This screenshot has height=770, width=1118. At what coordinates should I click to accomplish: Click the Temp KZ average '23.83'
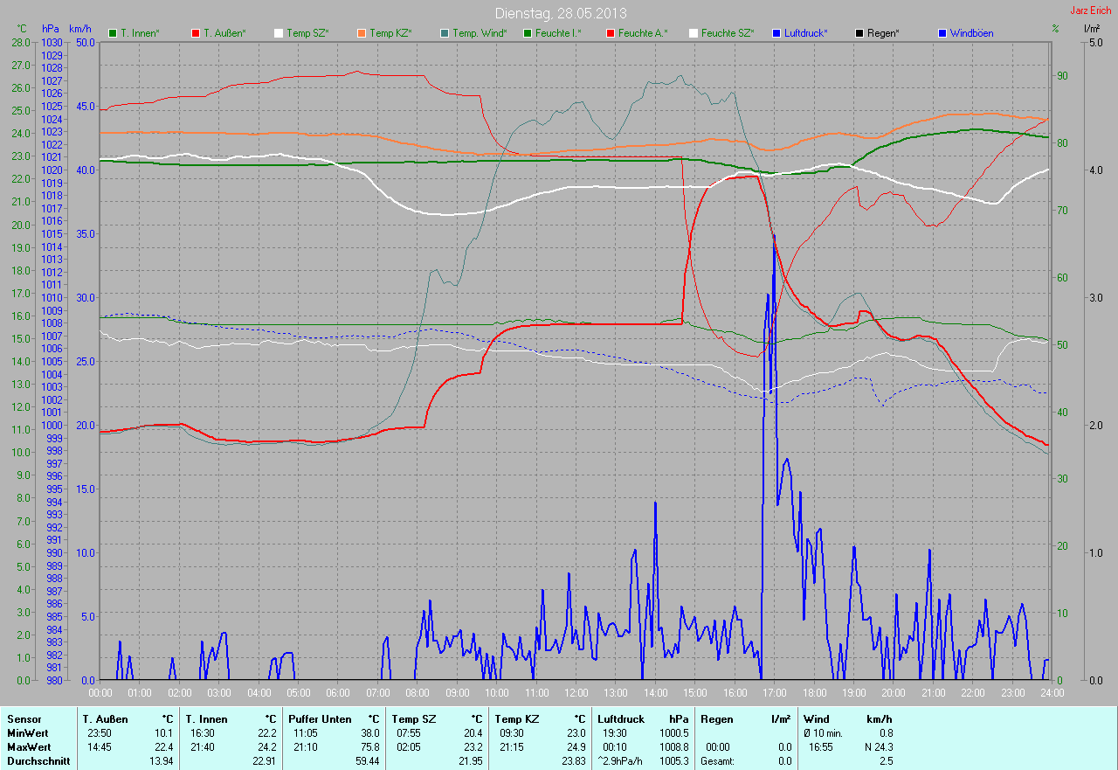[574, 761]
